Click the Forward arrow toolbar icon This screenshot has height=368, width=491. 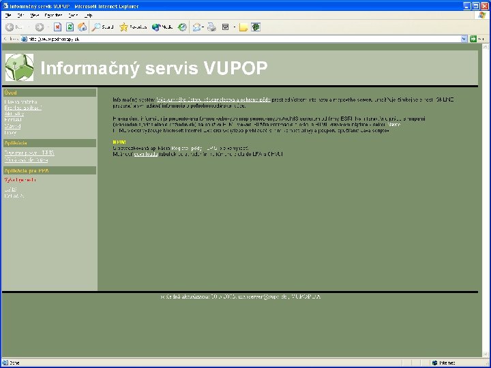39,27
